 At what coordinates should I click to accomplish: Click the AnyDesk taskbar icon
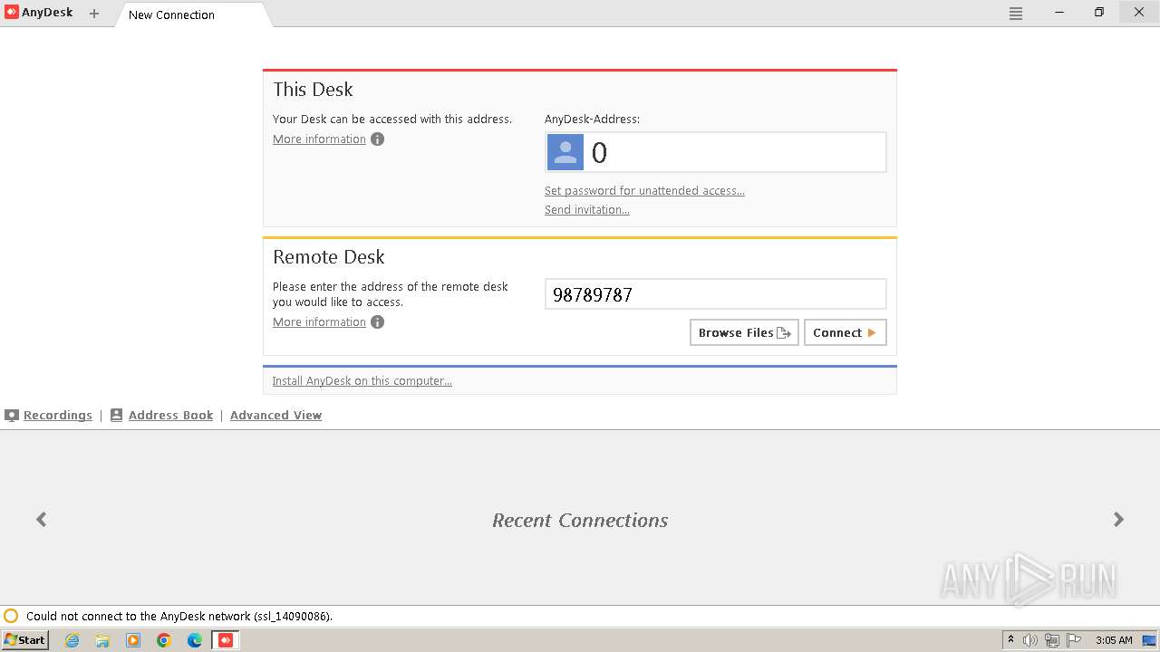click(226, 640)
